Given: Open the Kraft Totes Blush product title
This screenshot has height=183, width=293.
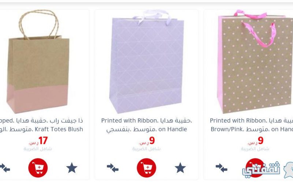Looking at the screenshot, I should [41, 125].
